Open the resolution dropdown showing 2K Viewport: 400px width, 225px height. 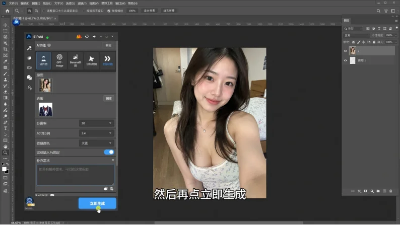point(96,123)
